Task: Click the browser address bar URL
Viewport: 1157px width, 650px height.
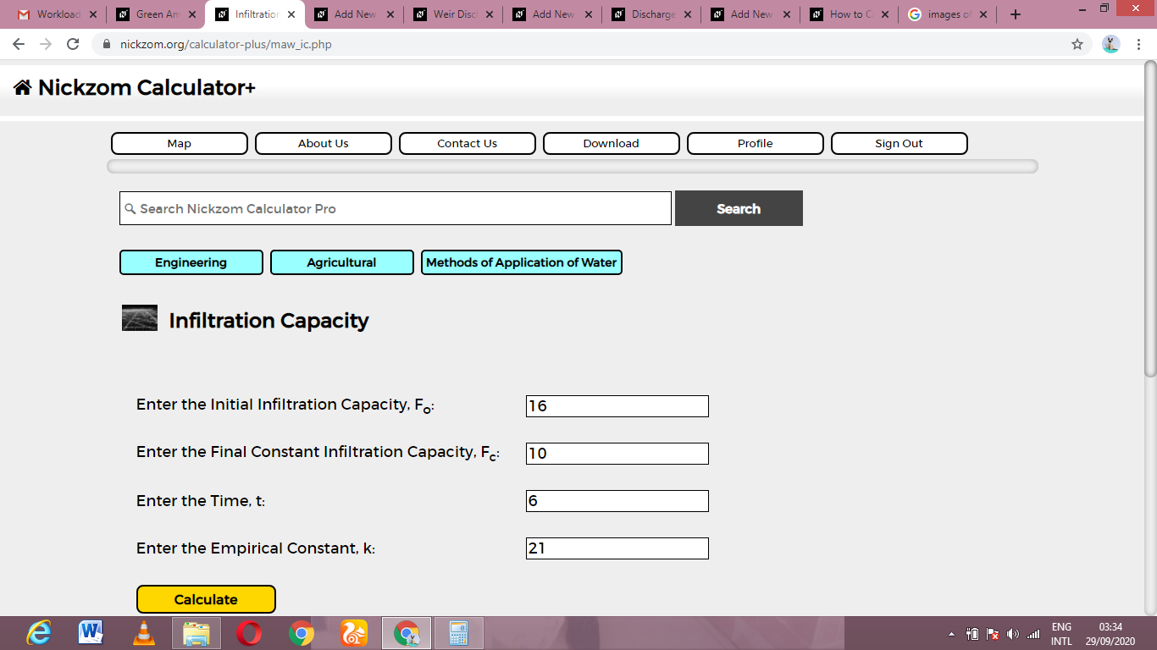Action: [225, 44]
